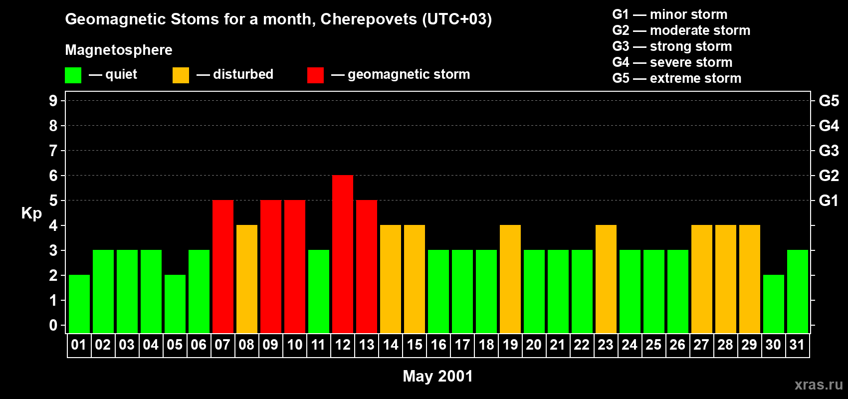Click the day label 21
This screenshot has width=848, height=399.
click(558, 345)
